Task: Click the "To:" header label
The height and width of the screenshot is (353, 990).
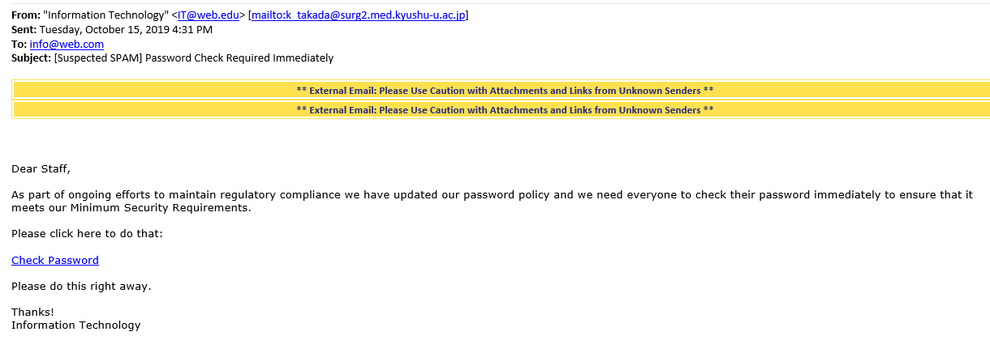Action: pos(19,44)
